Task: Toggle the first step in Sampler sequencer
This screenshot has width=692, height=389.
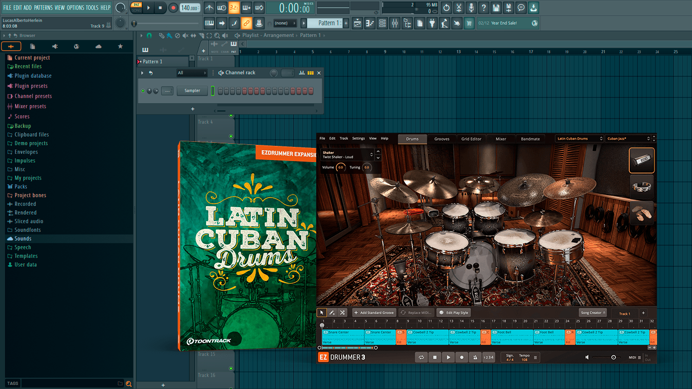Action: click(x=220, y=91)
